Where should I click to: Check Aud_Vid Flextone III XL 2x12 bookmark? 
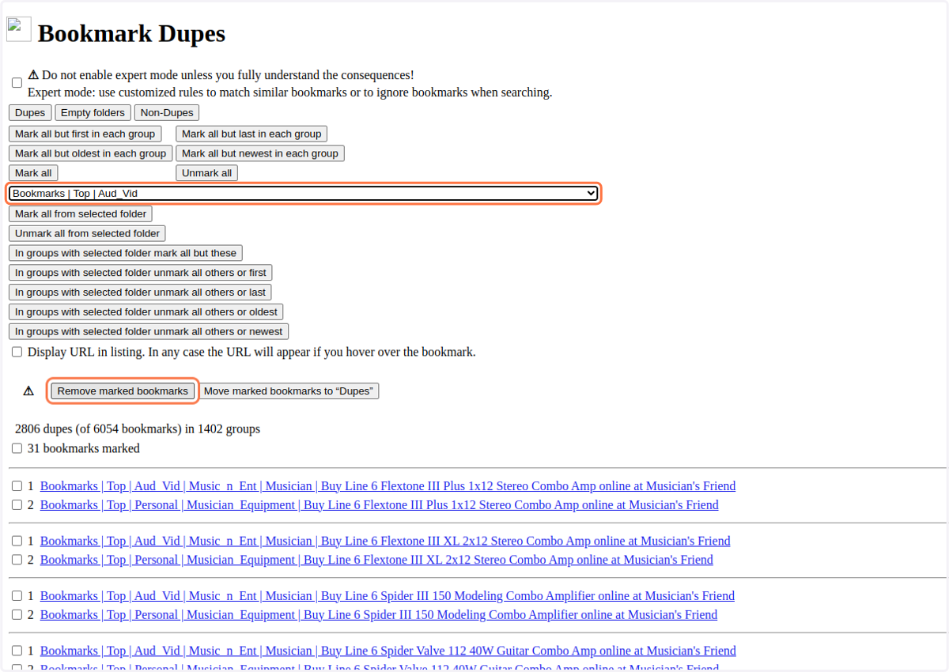coord(17,541)
